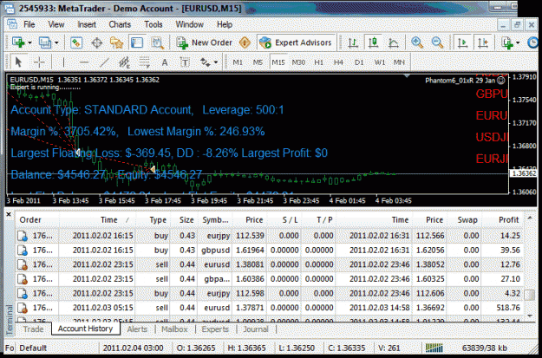Open the New Chart icon
The width and height of the screenshot is (542, 358).
point(18,42)
